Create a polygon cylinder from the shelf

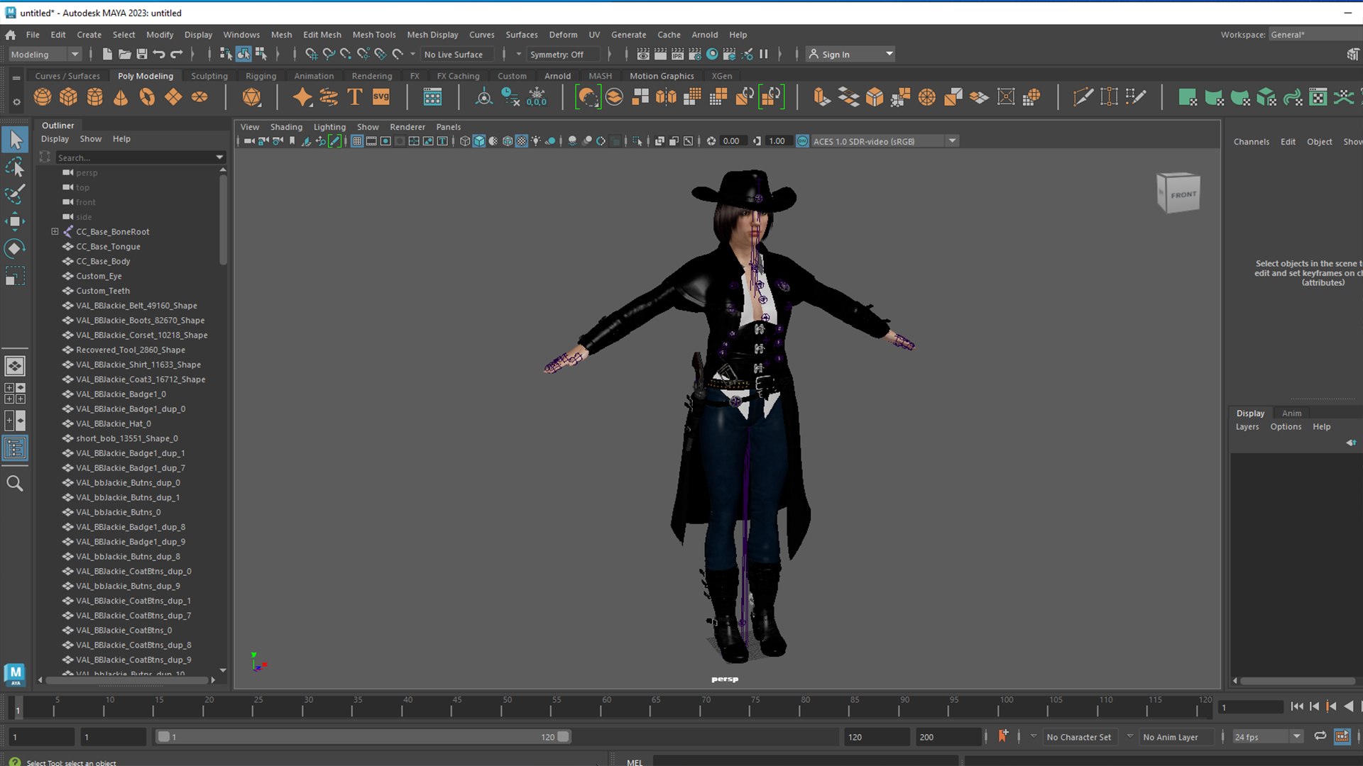pos(94,97)
